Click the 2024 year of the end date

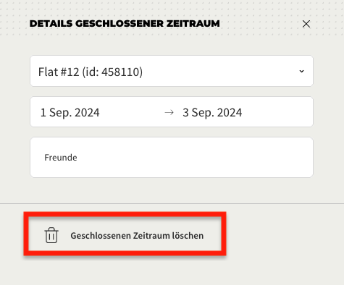(x=230, y=112)
